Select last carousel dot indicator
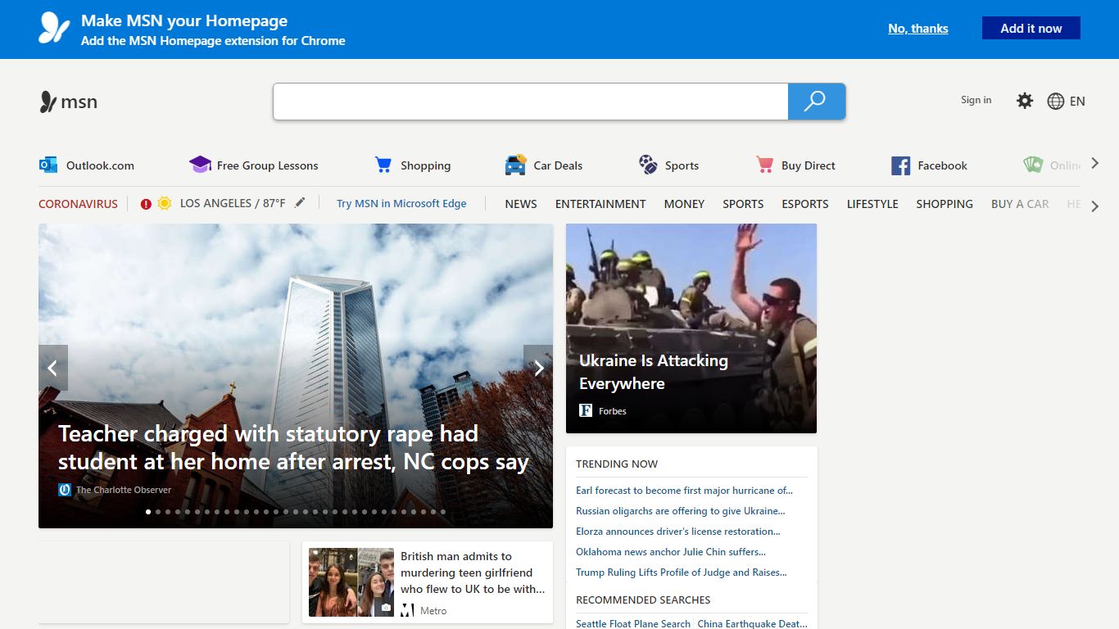 point(443,512)
